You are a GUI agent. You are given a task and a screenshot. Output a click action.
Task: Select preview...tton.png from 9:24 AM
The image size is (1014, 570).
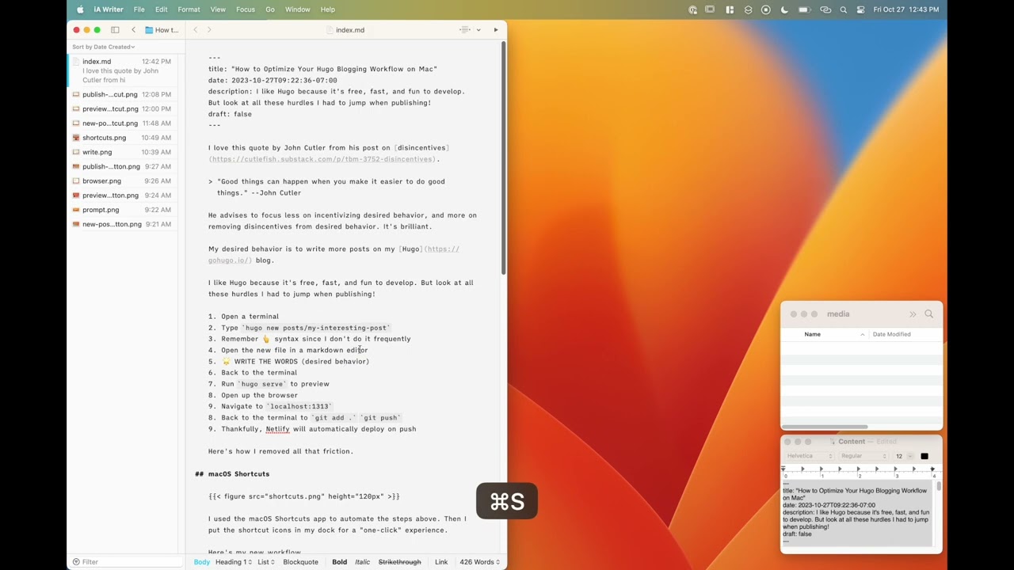(122, 196)
